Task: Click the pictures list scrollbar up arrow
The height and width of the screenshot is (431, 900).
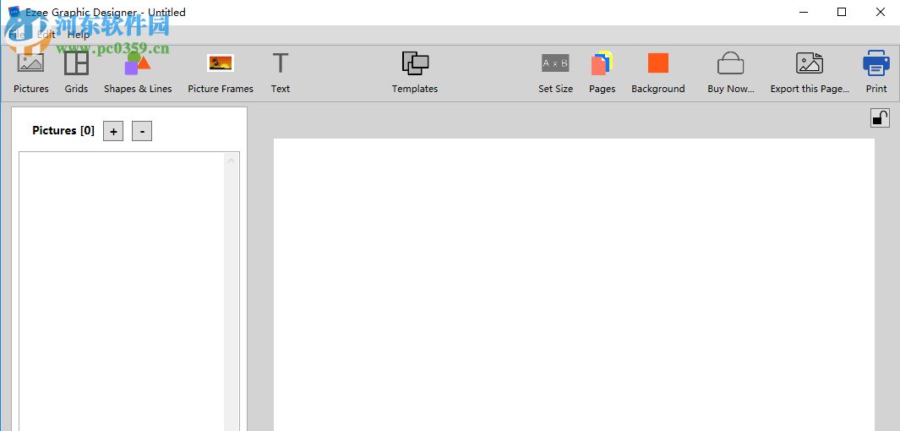Action: (x=232, y=161)
